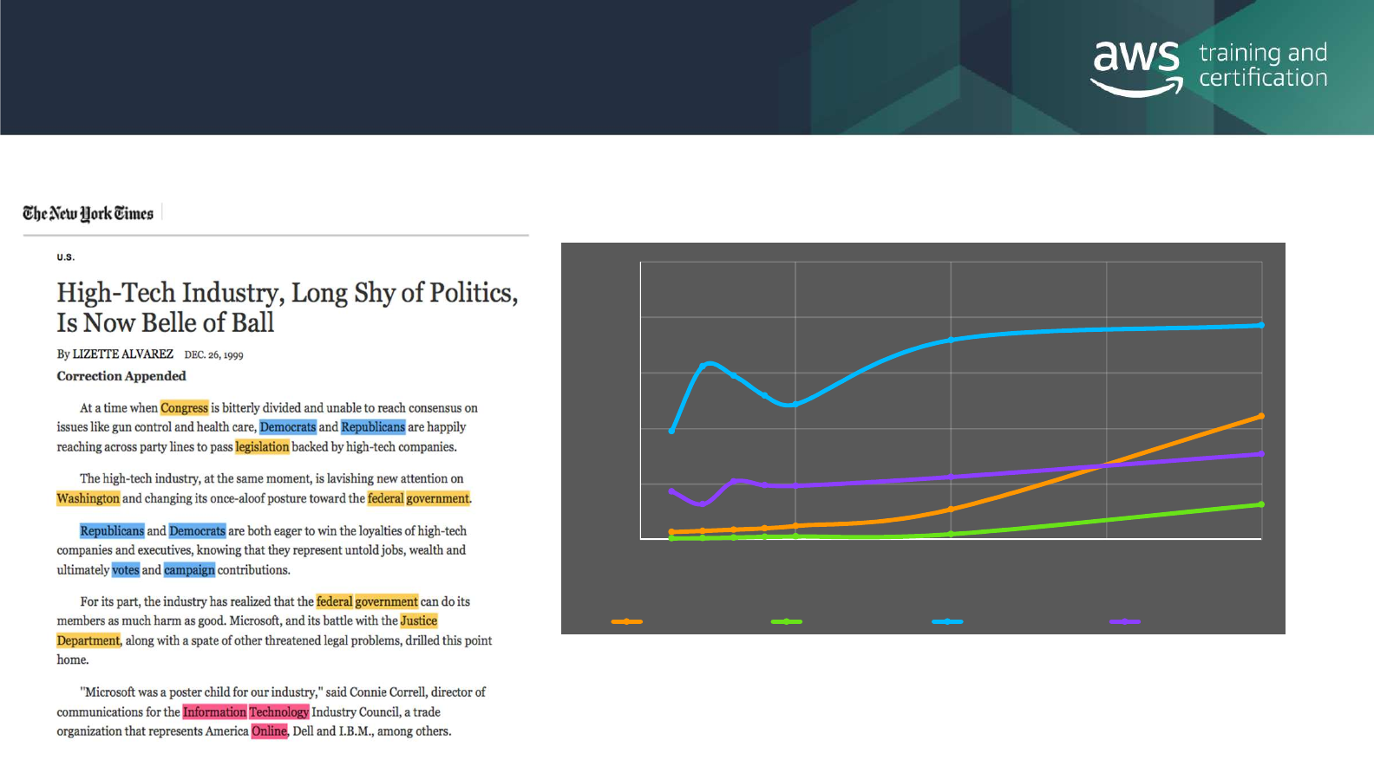Click the highlighted word Congress
The width and height of the screenshot is (1374, 773).
184,407
